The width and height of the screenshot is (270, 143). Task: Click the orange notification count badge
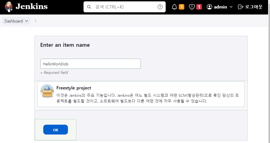click(182, 7)
